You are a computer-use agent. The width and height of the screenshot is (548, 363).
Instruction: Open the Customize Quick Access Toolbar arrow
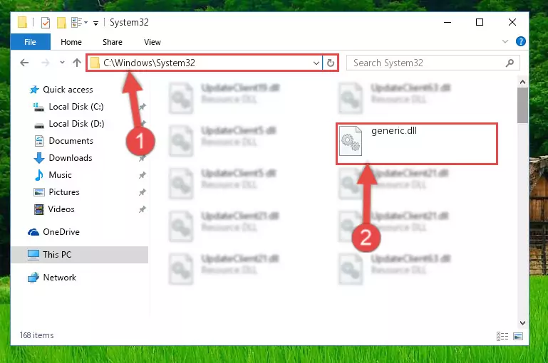[x=95, y=23]
